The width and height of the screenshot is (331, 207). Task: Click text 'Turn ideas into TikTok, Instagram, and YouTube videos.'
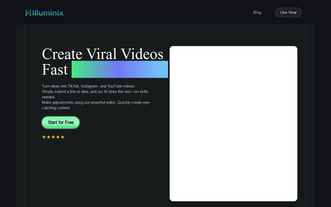coord(88,86)
